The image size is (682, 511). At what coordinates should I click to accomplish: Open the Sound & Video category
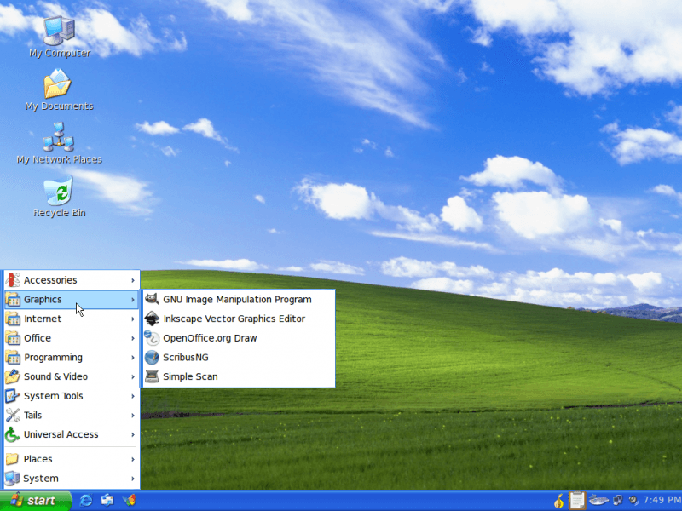pyautogui.click(x=72, y=376)
